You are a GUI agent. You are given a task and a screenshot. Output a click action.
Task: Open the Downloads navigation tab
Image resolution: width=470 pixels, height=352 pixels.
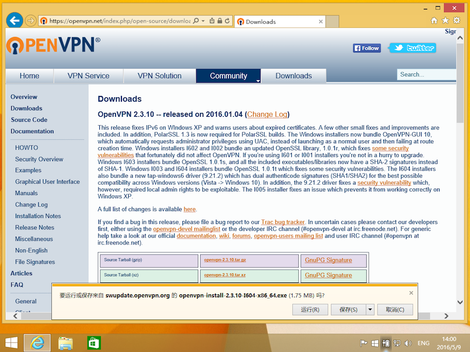[294, 76]
